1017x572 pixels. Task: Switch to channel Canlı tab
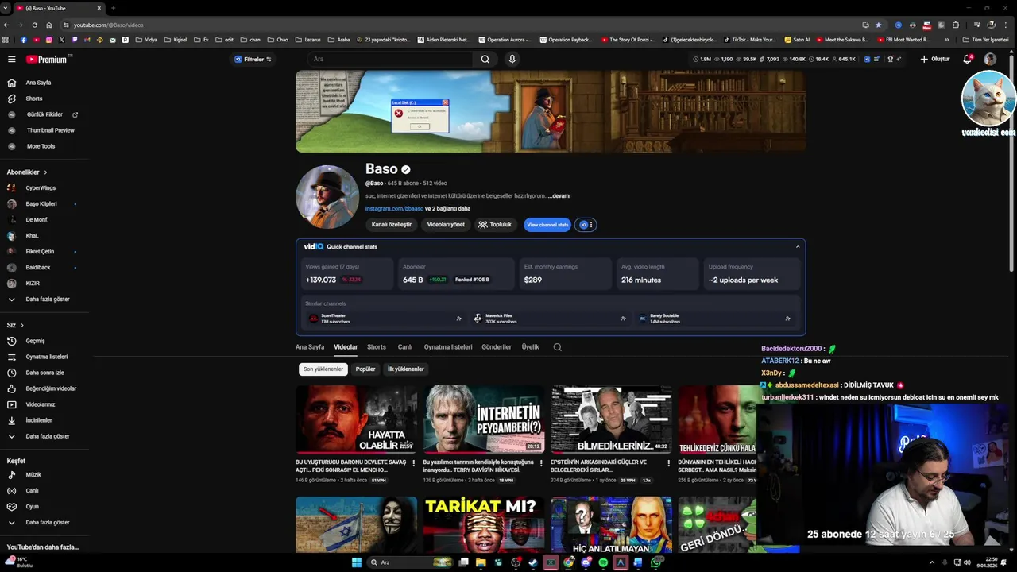pos(405,347)
